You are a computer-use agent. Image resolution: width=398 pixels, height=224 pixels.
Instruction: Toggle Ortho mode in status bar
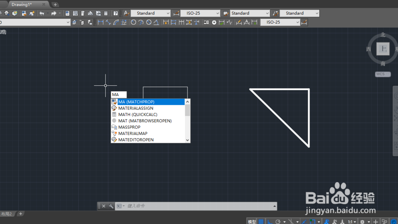[x=270, y=222]
